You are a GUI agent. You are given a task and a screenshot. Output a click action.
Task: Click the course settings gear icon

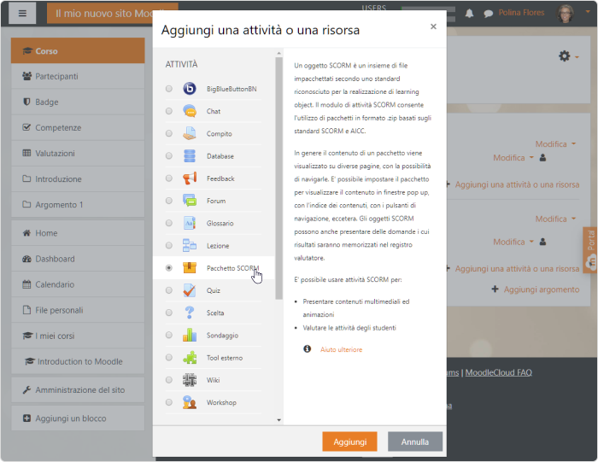coord(565,56)
